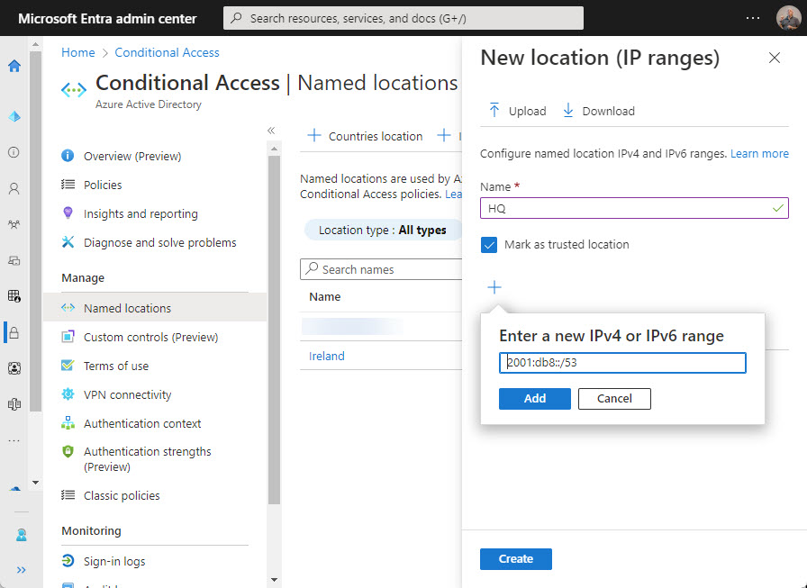
Task: Open the Groups people icon in left rail
Action: (x=14, y=224)
